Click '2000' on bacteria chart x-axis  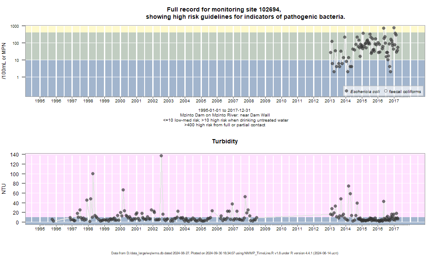[120, 101]
